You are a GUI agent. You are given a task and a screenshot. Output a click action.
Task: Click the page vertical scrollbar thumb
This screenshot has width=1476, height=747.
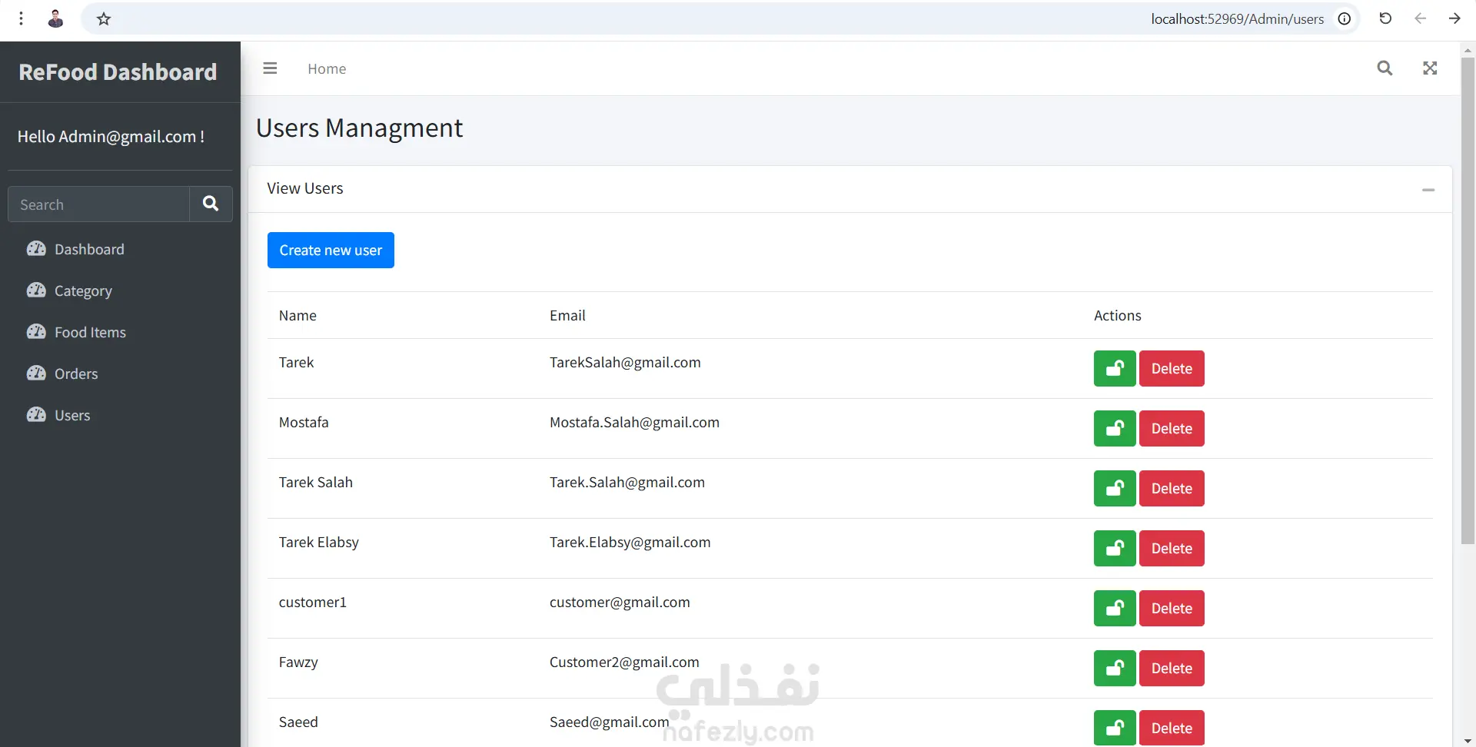pyautogui.click(x=1468, y=301)
